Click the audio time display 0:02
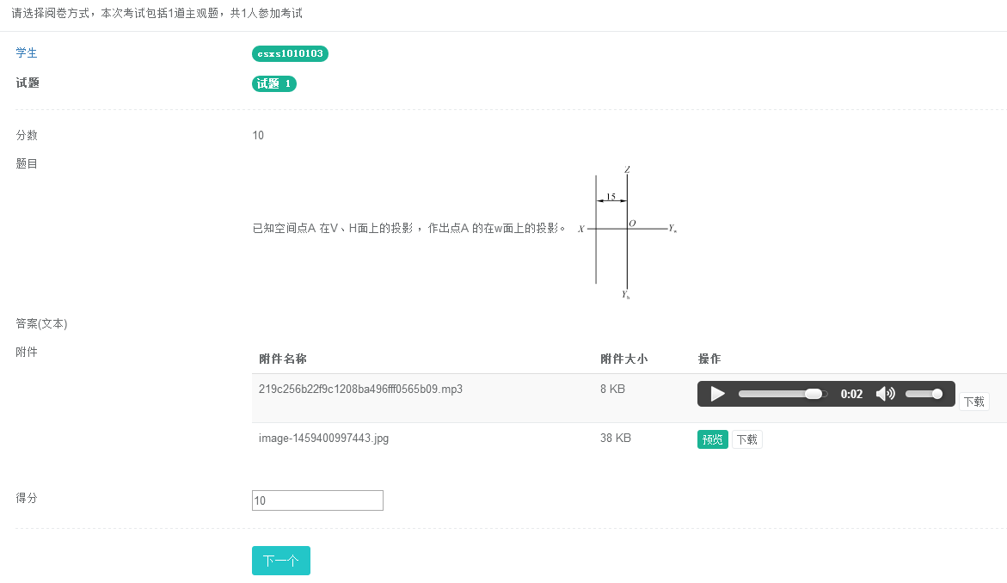This screenshot has width=1007, height=583. [851, 394]
